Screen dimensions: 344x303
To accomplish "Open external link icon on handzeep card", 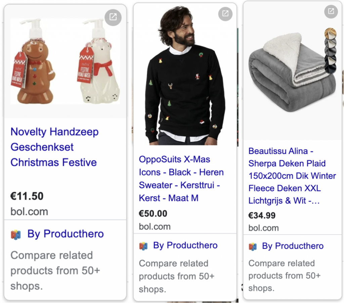I will (113, 17).
